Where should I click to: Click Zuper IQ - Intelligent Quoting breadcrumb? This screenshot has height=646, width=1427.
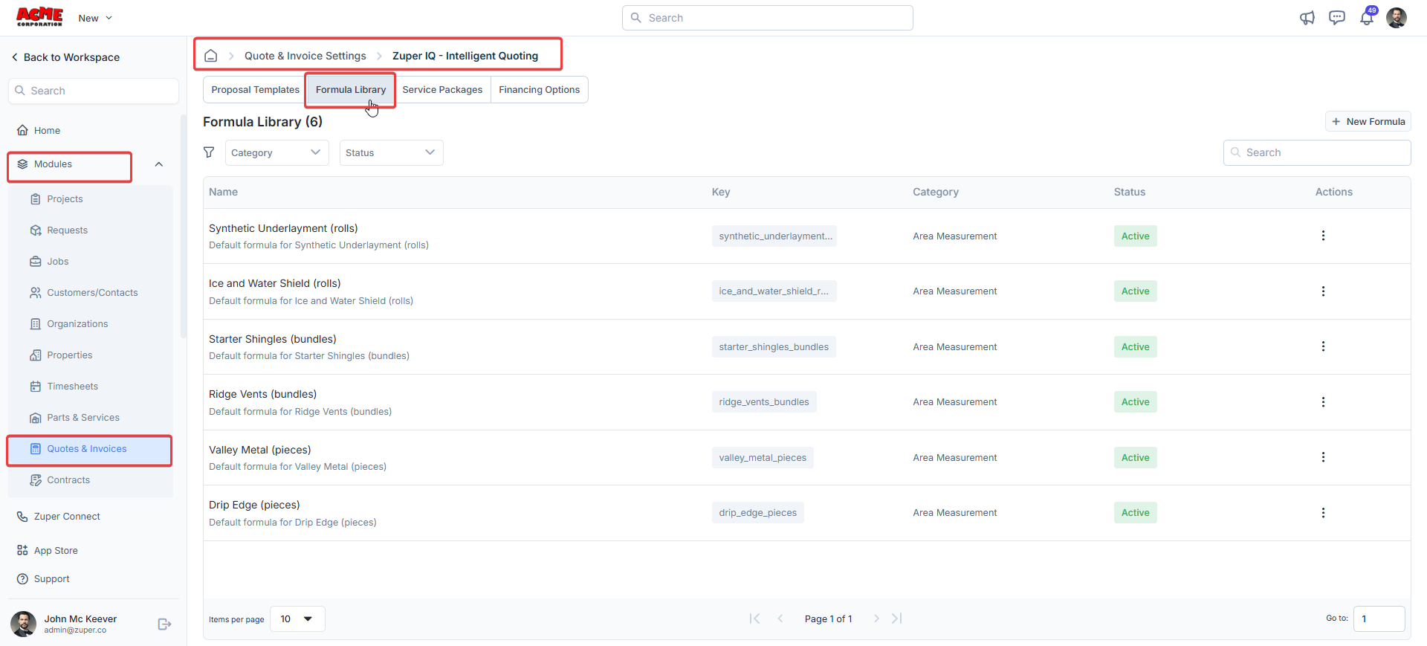coord(465,56)
